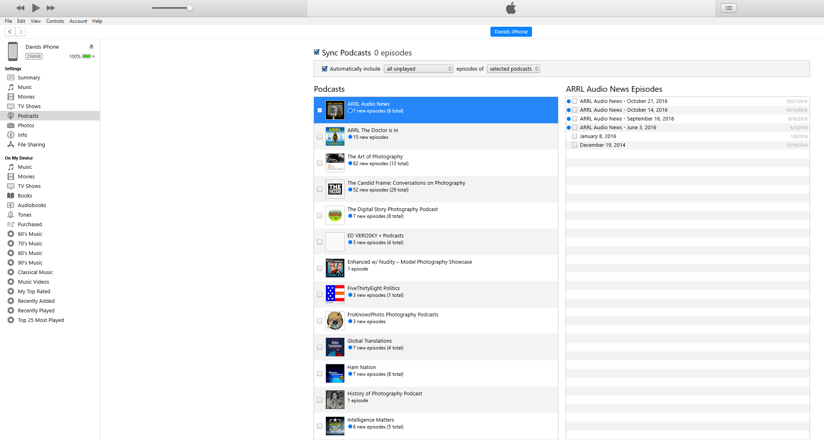
Task: Check the Ham Nation podcast checkbox
Action: pos(320,374)
